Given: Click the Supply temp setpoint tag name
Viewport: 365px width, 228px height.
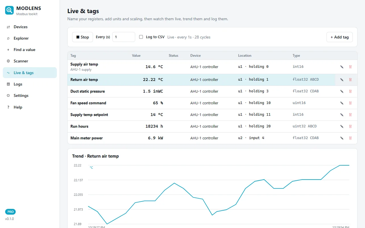Looking at the screenshot, I should tap(89, 115).
